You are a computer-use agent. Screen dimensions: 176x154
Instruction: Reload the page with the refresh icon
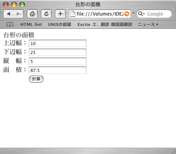pyautogui.click(x=46, y=14)
